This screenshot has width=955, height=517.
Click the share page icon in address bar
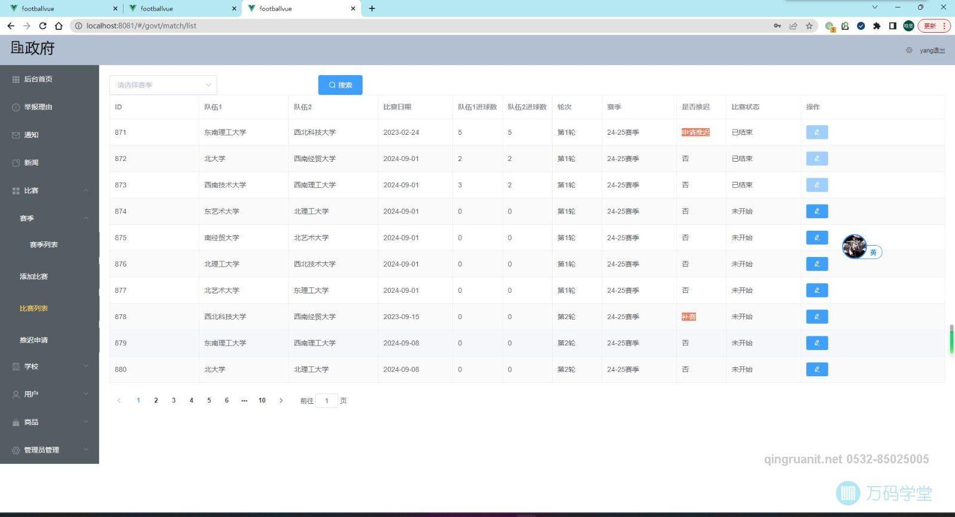[793, 26]
